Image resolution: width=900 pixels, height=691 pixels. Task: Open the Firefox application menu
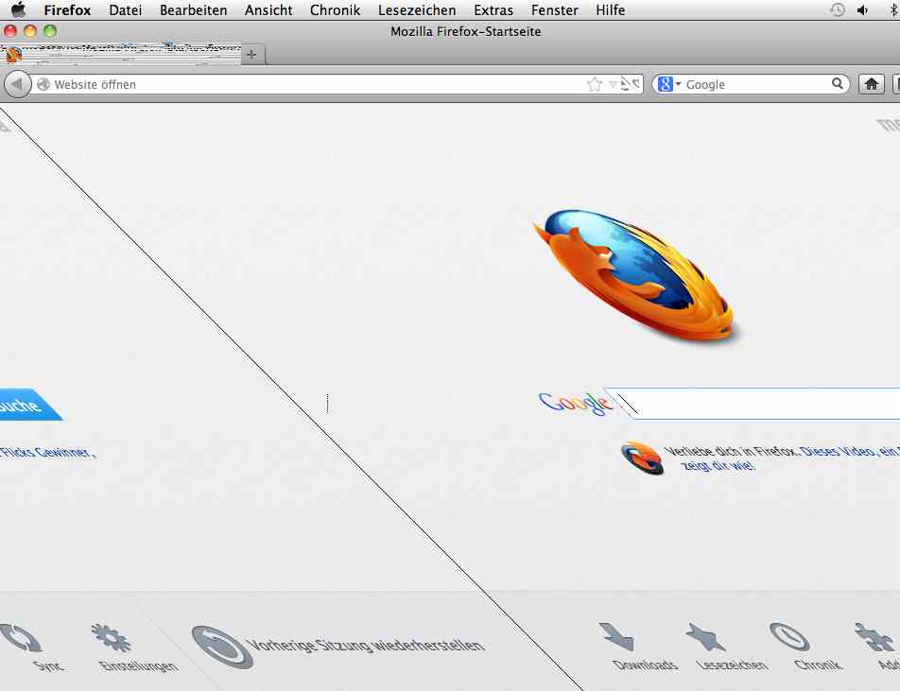tap(67, 10)
